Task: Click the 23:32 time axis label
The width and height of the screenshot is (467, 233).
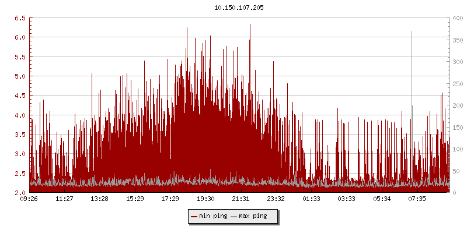Action: coord(276,199)
